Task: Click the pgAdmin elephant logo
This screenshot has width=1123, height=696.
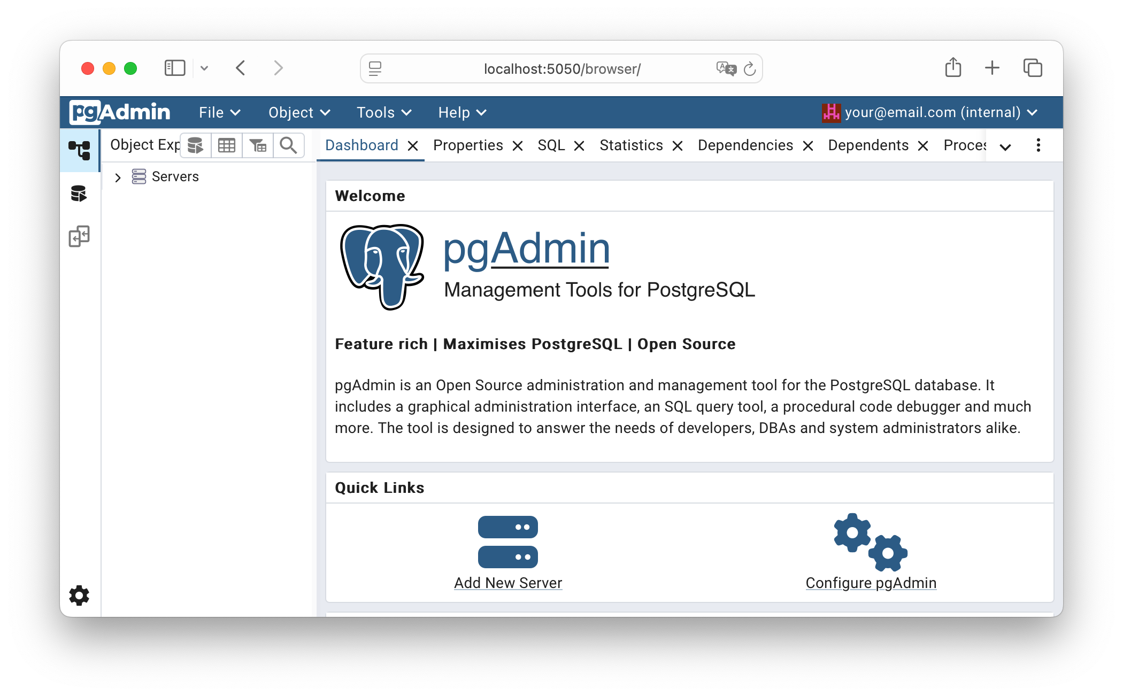Action: pyautogui.click(x=382, y=267)
